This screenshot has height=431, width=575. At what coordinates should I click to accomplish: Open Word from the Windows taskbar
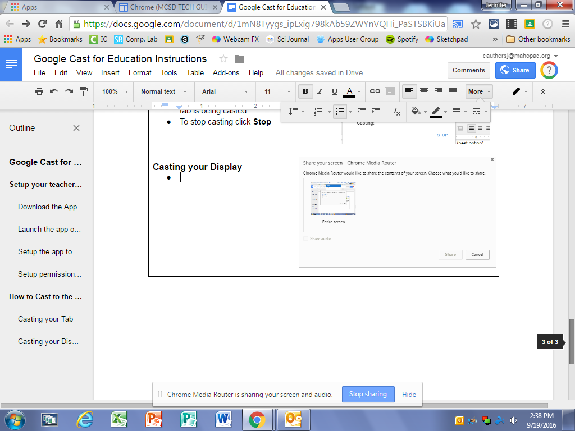tap(223, 420)
